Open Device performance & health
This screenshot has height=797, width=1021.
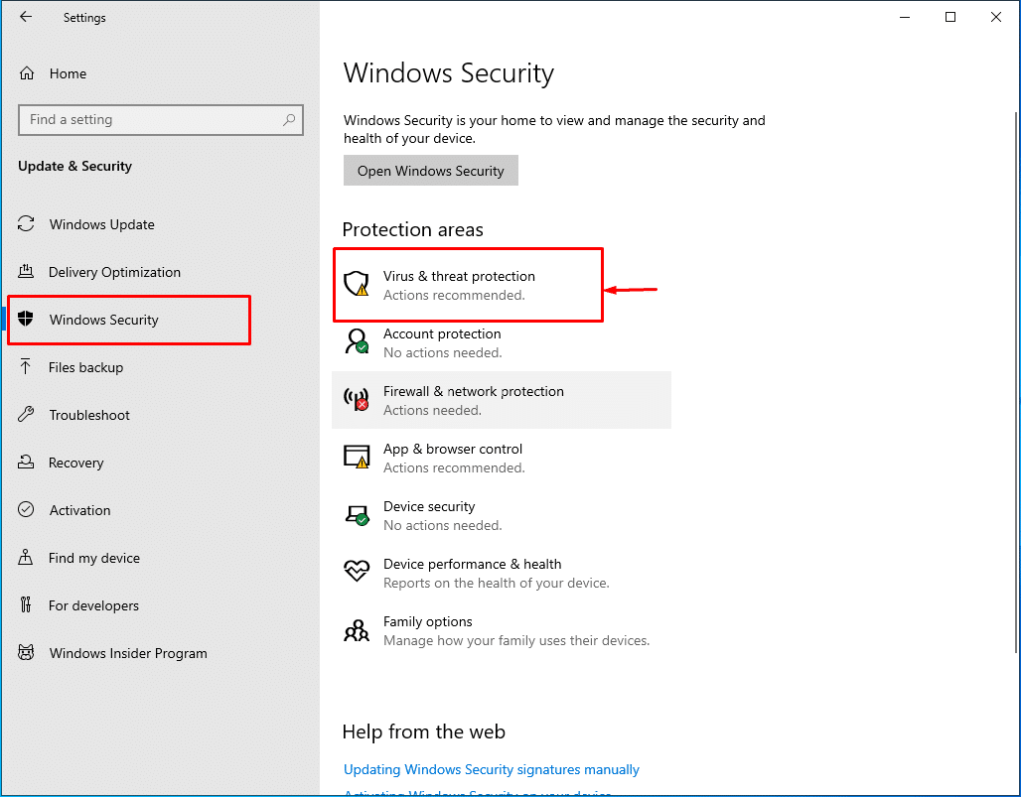pos(502,573)
